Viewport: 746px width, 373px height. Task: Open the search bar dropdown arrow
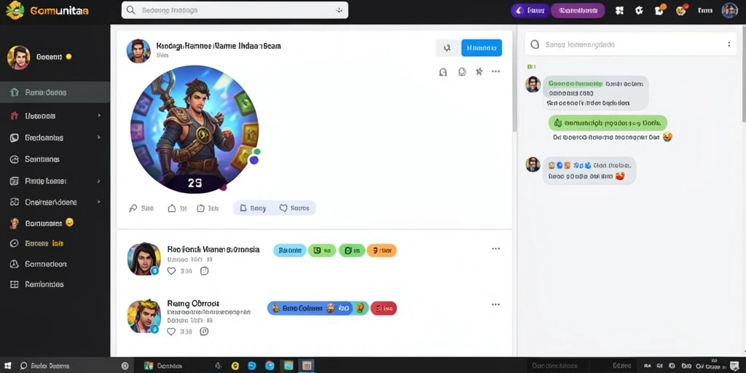tap(339, 10)
